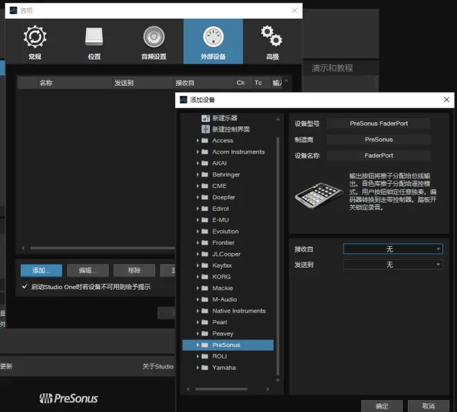Expand the PreSonus folder arrow
This screenshot has height=412, width=457.
click(197, 345)
